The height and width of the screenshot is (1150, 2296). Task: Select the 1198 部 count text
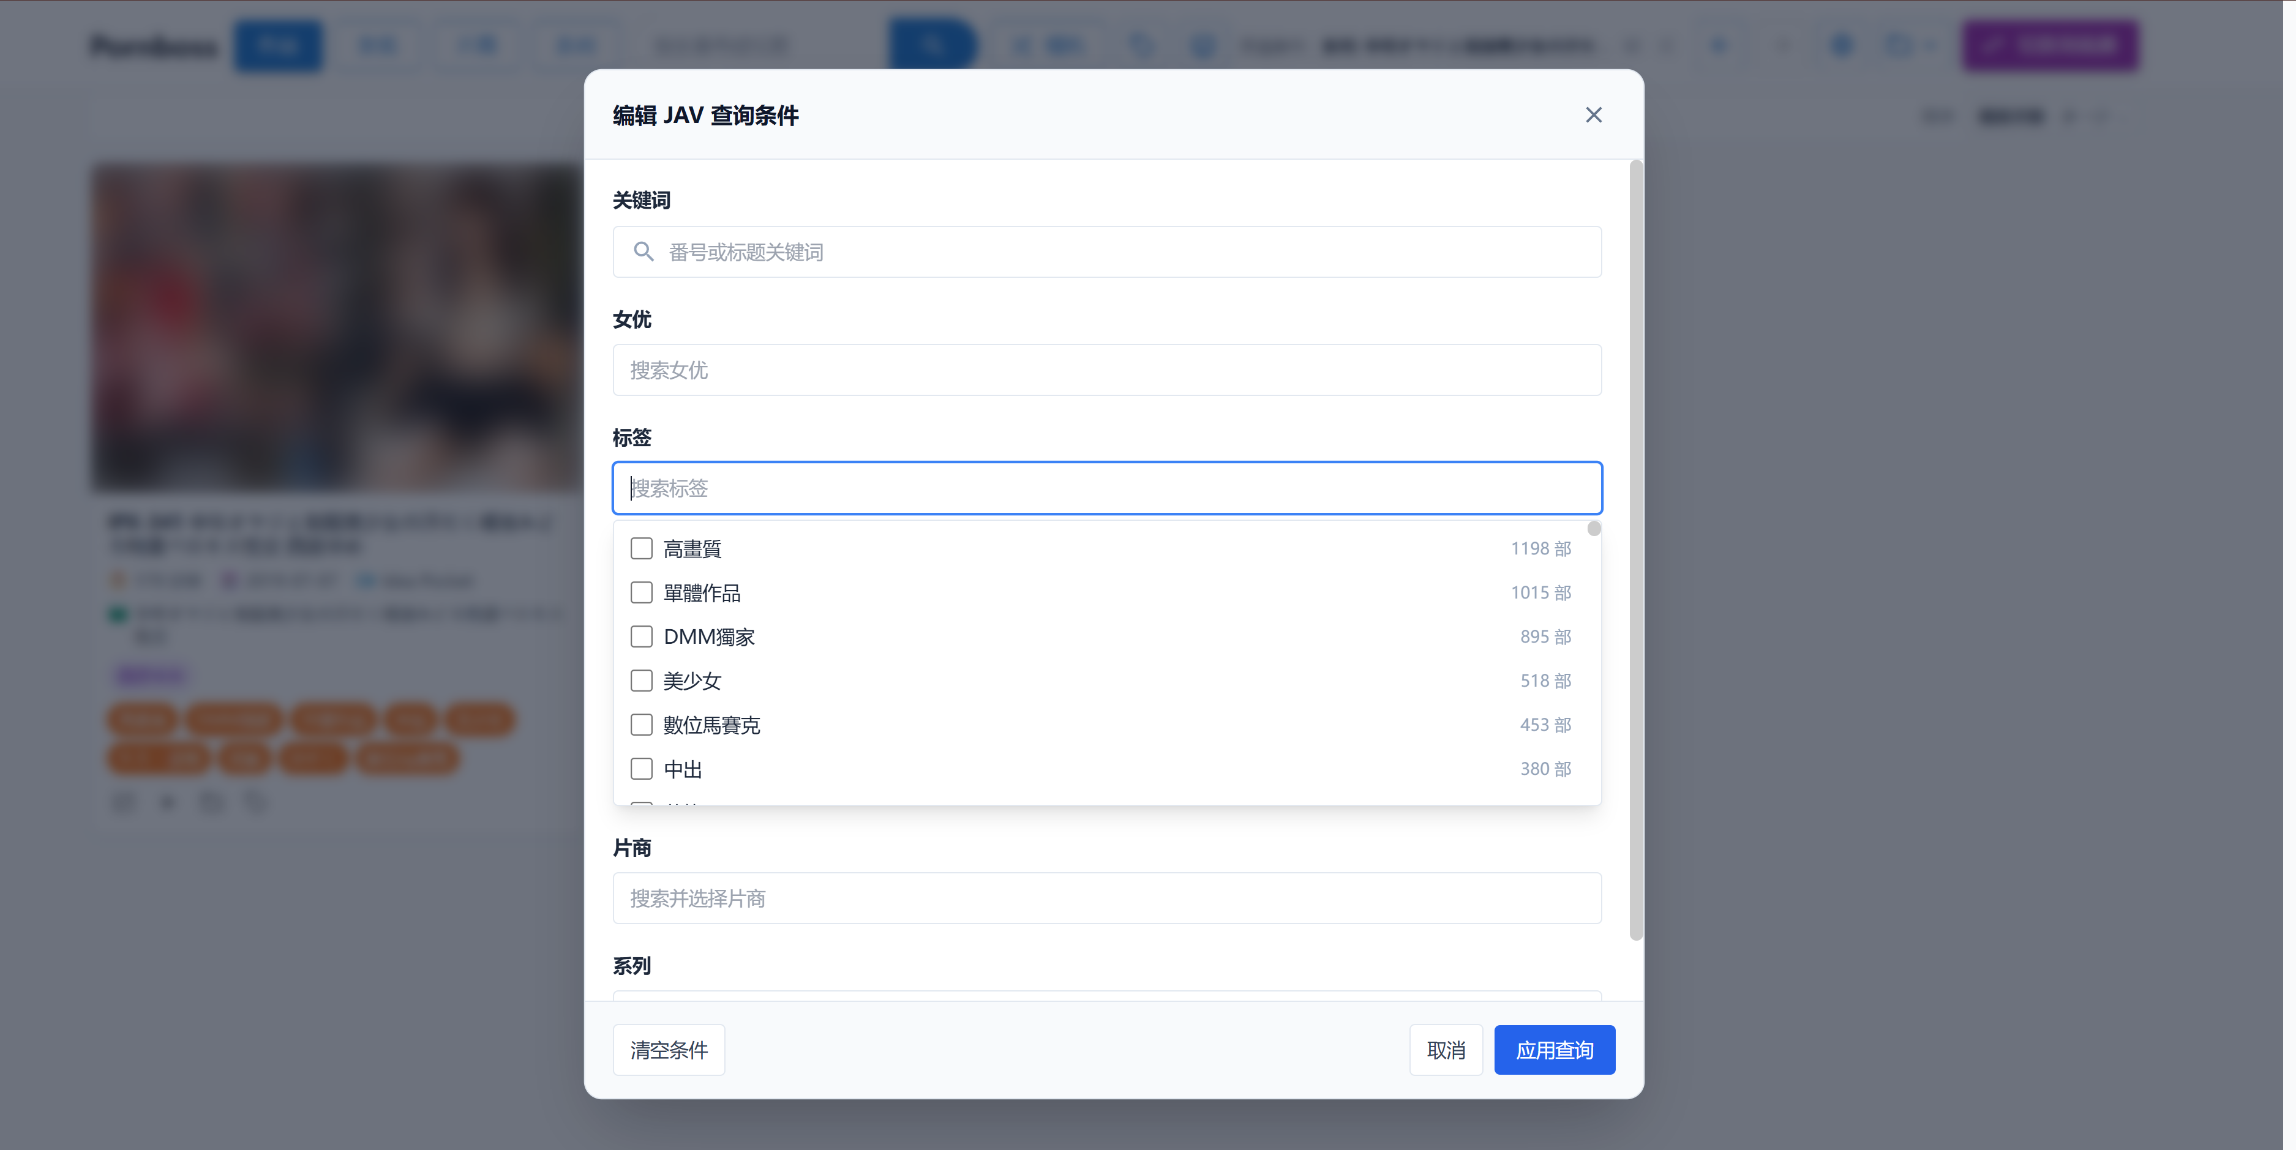(x=1540, y=549)
